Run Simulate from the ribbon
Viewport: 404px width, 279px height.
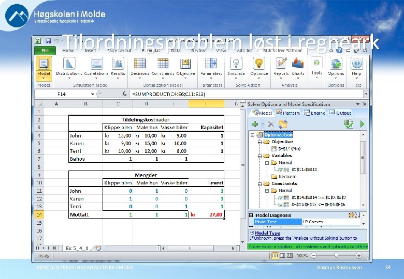tap(236, 64)
